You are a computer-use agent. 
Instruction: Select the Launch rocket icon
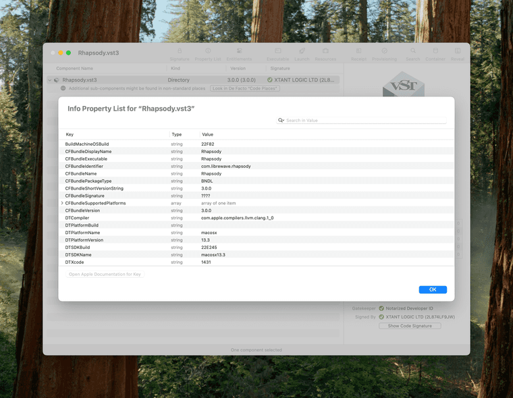pos(302,54)
